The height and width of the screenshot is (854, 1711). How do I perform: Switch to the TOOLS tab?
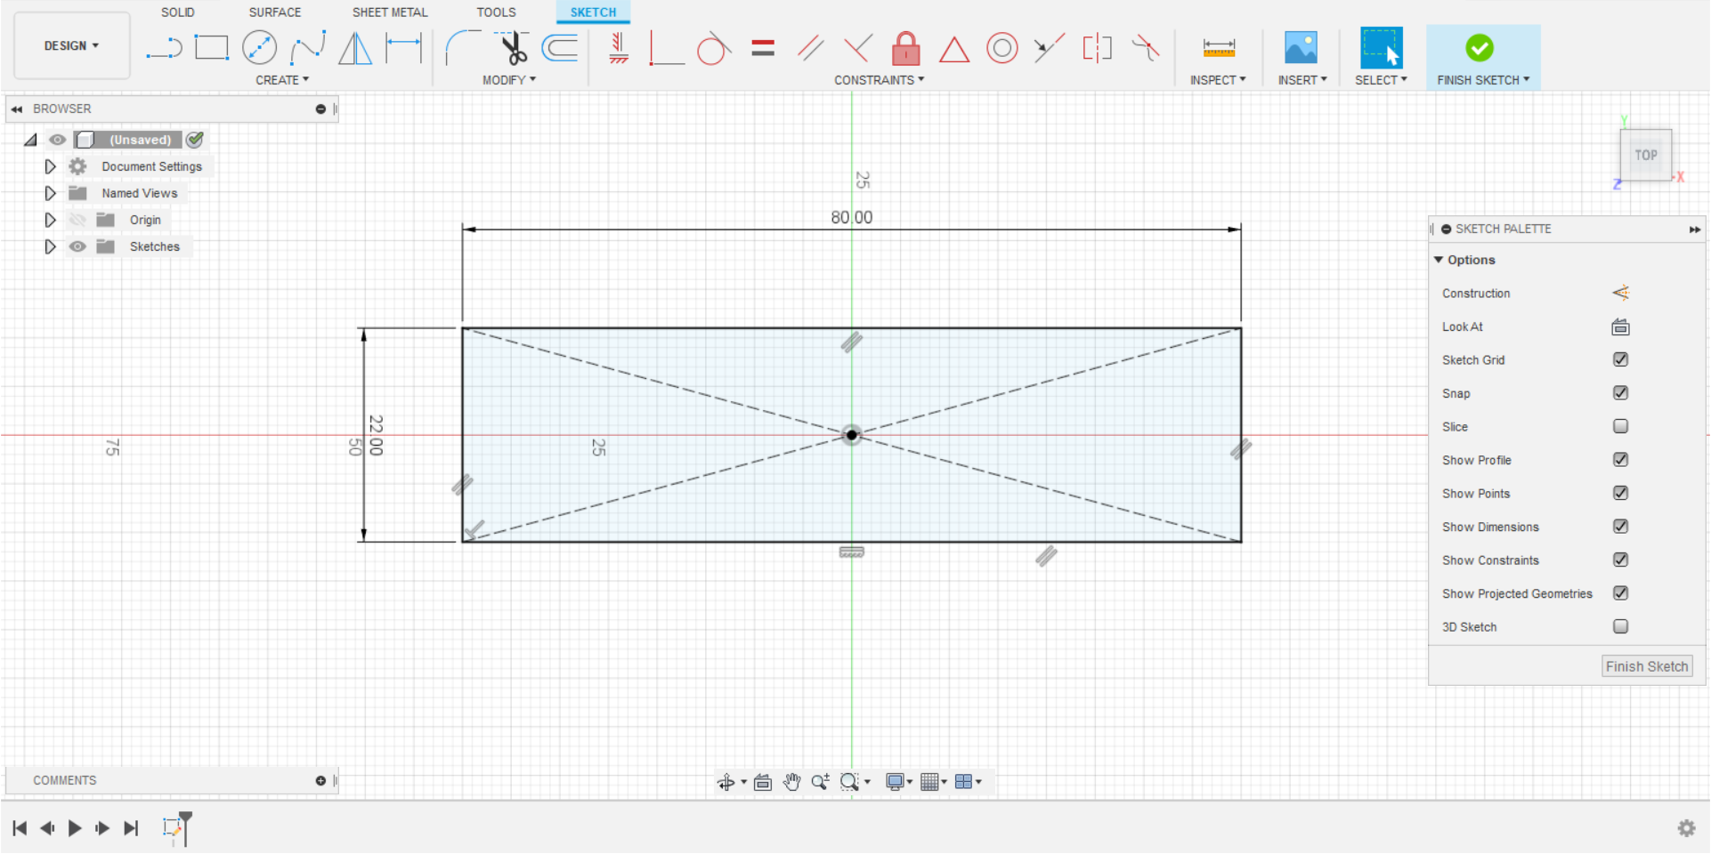pyautogui.click(x=496, y=12)
